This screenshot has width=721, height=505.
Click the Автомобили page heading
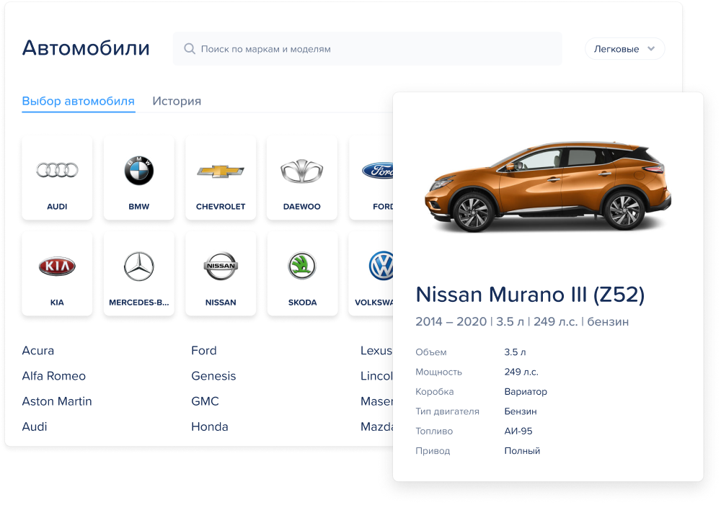point(86,48)
